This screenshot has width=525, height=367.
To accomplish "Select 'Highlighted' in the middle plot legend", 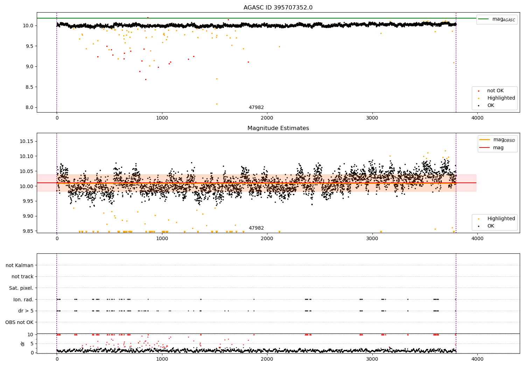I will 501,219.
